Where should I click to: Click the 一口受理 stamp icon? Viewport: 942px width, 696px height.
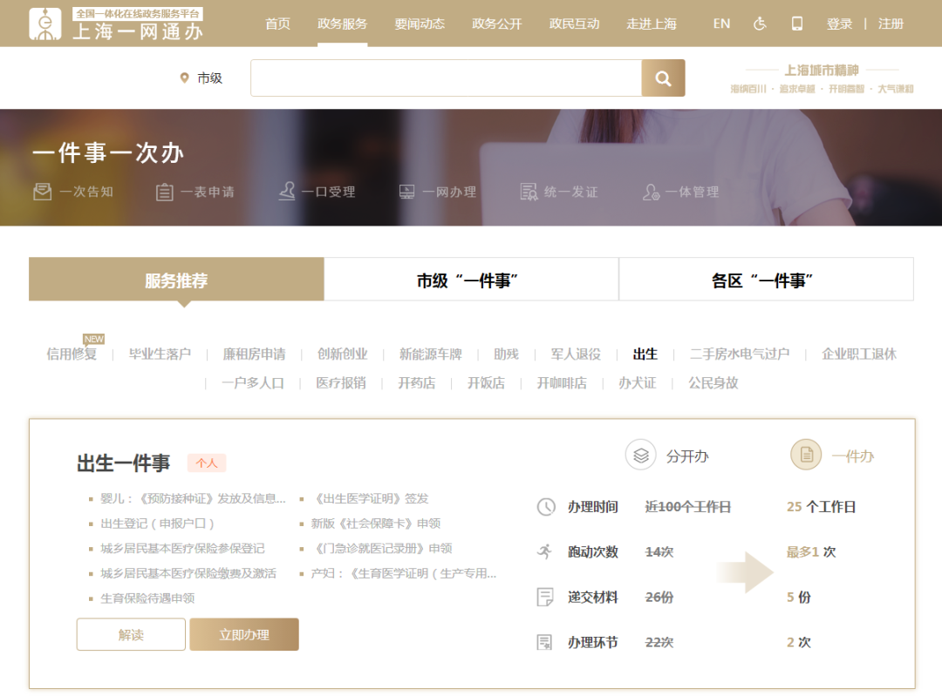tap(287, 192)
